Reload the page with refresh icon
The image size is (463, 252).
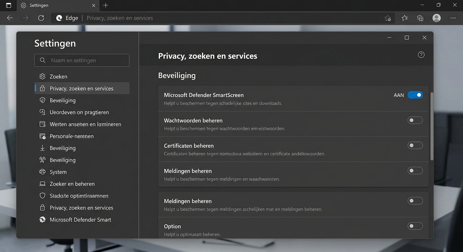click(41, 18)
